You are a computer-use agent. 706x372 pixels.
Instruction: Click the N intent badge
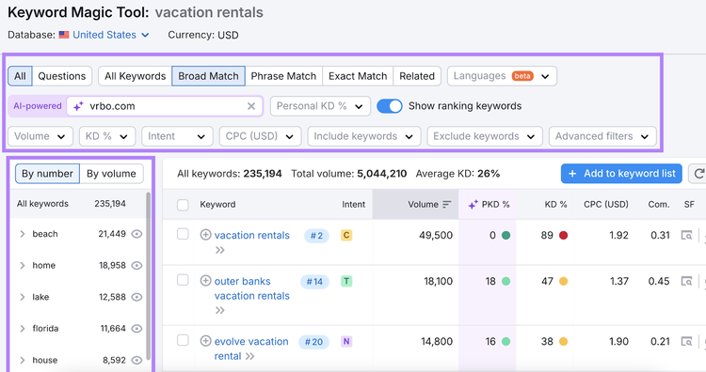pyautogui.click(x=346, y=341)
